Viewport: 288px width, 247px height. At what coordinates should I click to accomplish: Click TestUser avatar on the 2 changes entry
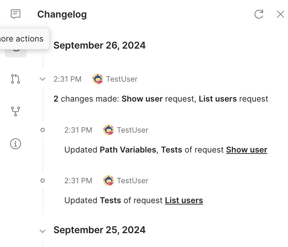coord(98,79)
